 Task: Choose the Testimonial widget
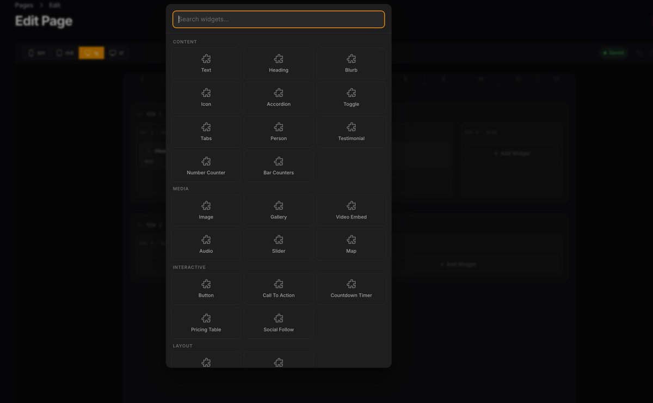352,132
